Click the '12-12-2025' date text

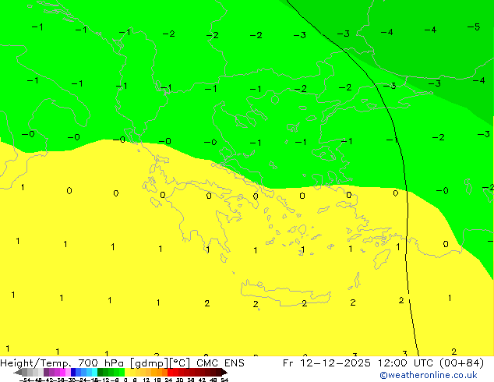click(x=335, y=363)
